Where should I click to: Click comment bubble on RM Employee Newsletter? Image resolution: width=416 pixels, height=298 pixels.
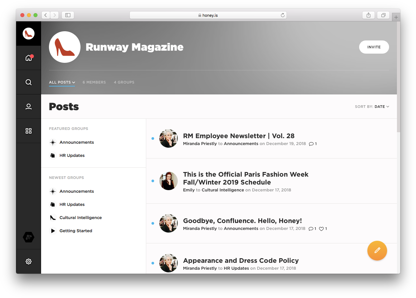[x=311, y=144]
